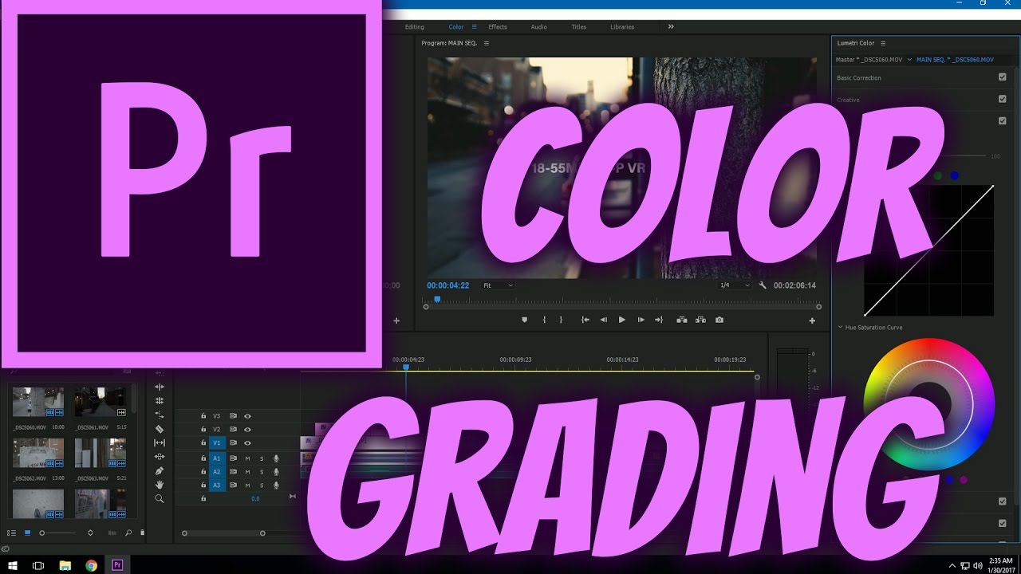Go to In point
The image size is (1021, 574).
click(585, 320)
